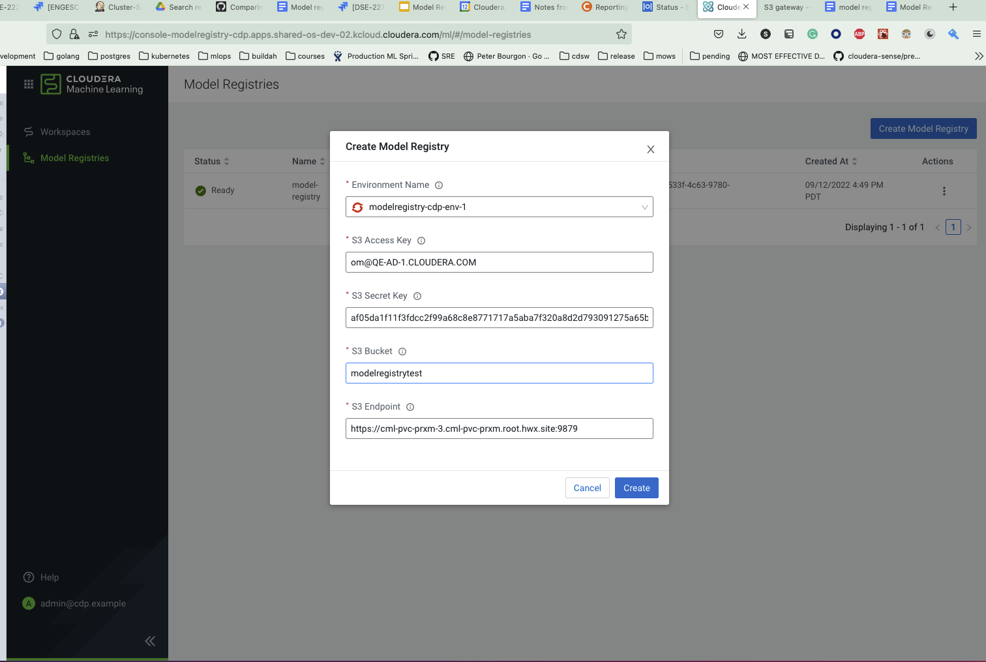Open a new browser tab
Viewport: 986px width, 662px height.
[x=953, y=7]
